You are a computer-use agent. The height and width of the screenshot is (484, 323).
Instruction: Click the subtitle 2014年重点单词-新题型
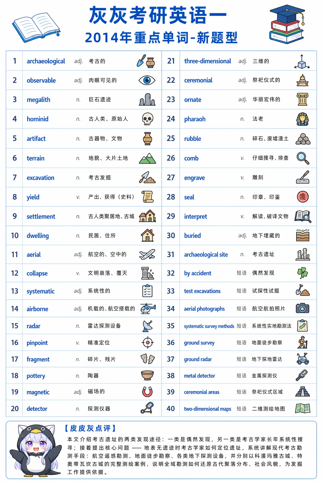161,37
